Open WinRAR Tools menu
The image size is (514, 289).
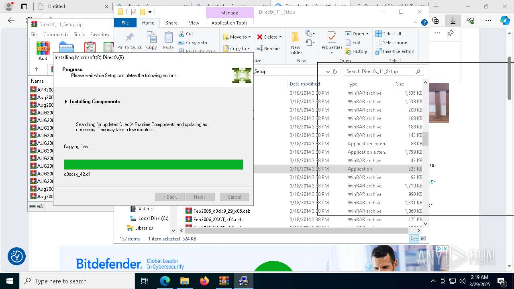pos(79,35)
